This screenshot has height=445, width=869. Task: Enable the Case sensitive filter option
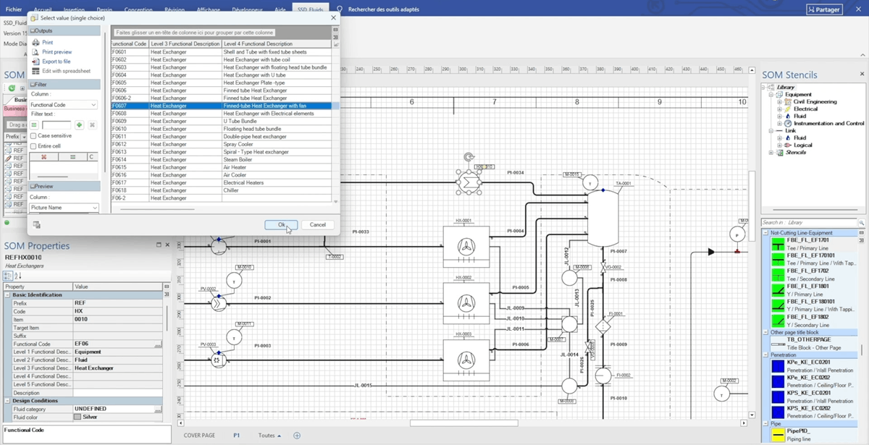pos(35,135)
